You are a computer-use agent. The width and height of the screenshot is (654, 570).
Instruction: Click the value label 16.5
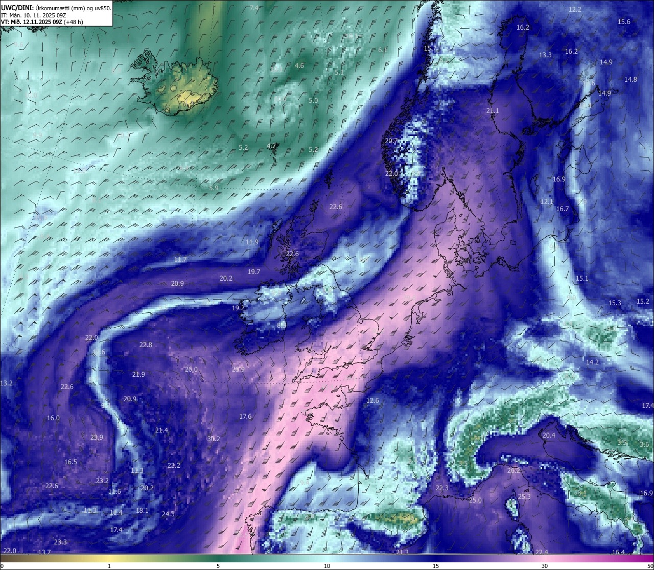coord(71,462)
